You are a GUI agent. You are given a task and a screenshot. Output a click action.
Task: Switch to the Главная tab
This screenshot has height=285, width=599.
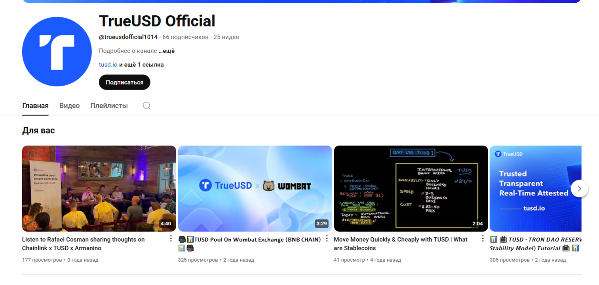pos(35,106)
